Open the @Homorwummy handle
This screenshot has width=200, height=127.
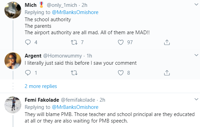click(x=62, y=56)
